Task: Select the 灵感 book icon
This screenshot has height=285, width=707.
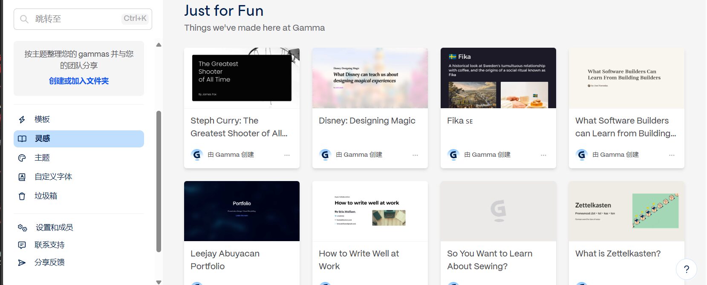Action: pyautogui.click(x=22, y=139)
